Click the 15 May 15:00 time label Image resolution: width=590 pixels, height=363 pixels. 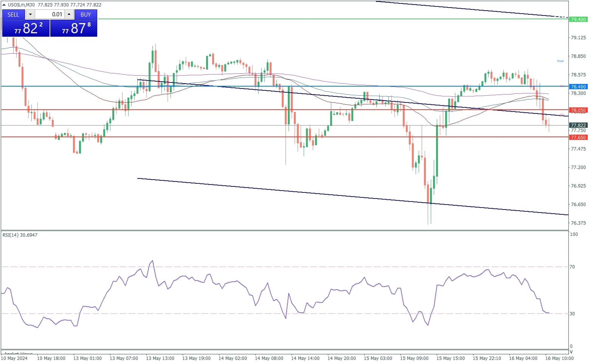(x=450, y=358)
